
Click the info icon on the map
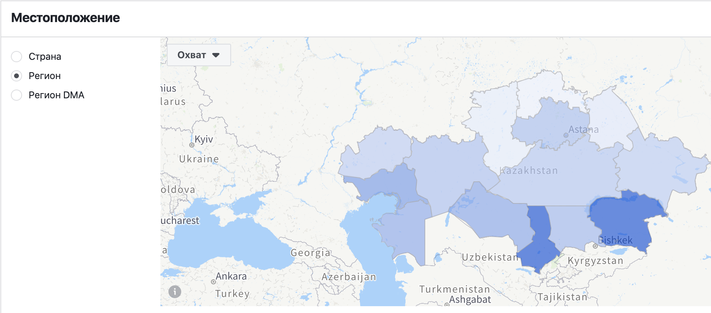174,291
